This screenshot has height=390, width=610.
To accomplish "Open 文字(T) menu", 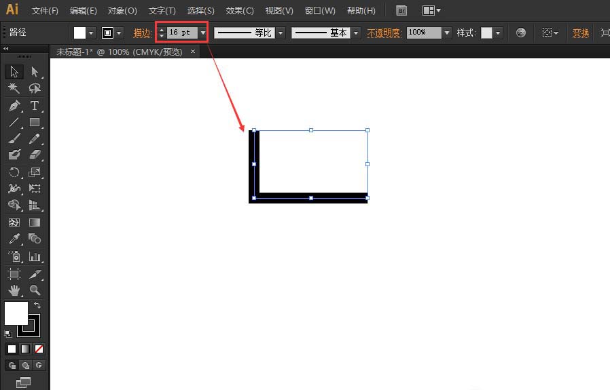I will (x=162, y=11).
